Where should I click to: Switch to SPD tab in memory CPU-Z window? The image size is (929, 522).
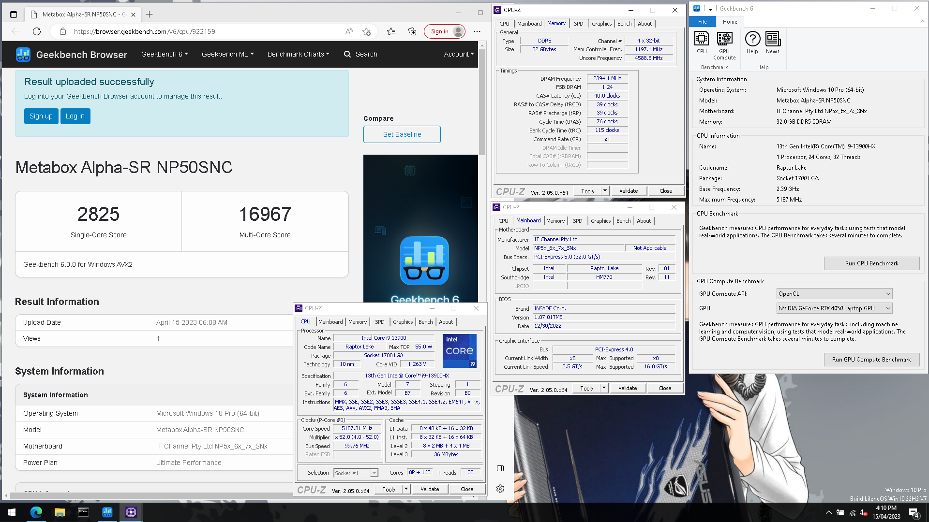(x=579, y=24)
